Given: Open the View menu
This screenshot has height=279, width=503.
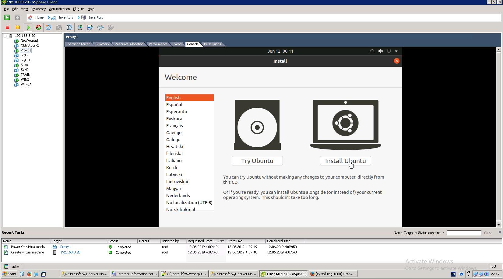Looking at the screenshot, I should [x=24, y=9].
